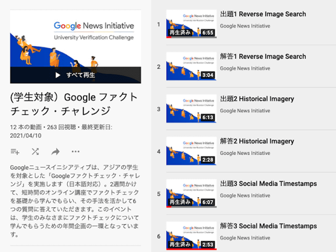336x252 pixels.
Task: Click 再生済み label on 6:55 video
Action: (x=180, y=33)
